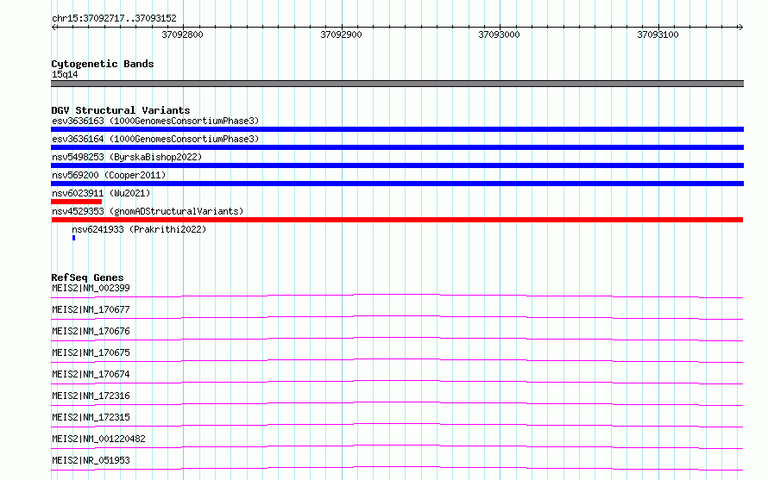Image resolution: width=768 pixels, height=480 pixels.
Task: Click the Cytogenetic Bands track title
Action: coord(103,64)
